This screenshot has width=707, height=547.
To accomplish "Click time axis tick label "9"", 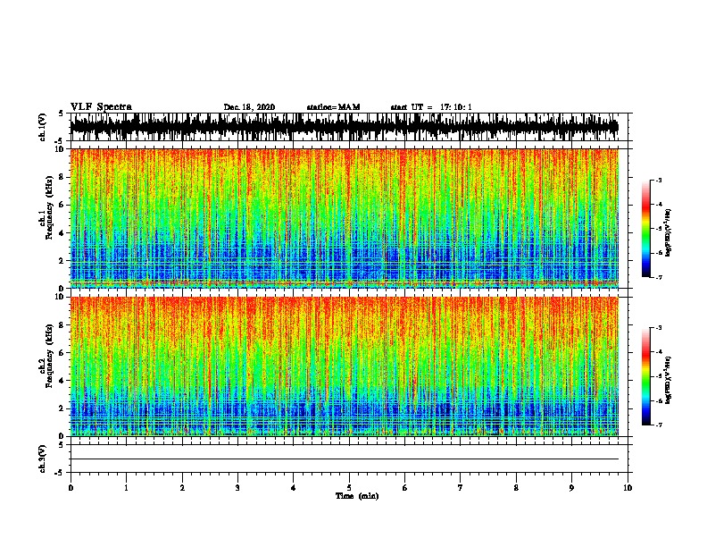I will [x=571, y=488].
